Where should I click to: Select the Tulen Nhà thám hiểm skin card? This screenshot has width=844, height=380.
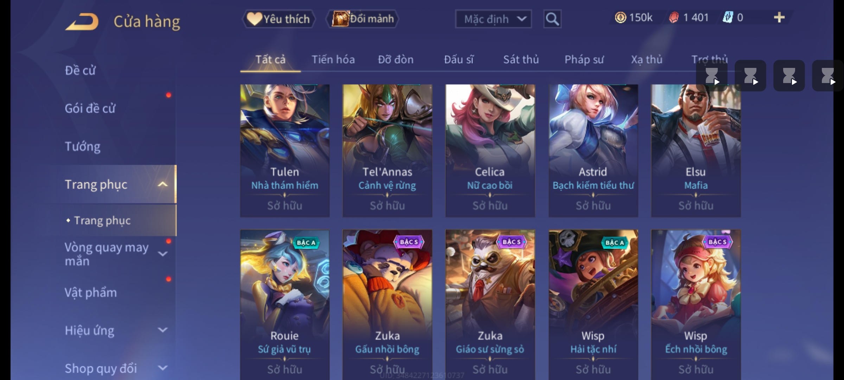pyautogui.click(x=285, y=151)
